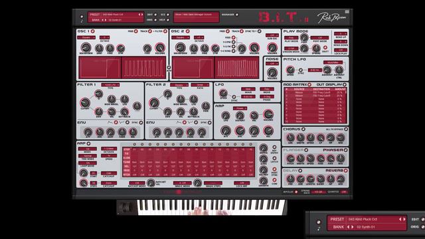Open the hamburger menu beside Rob Papen logo
Image resolution: width=425 pixels, height=239 pixels.
pyautogui.click(x=347, y=12)
